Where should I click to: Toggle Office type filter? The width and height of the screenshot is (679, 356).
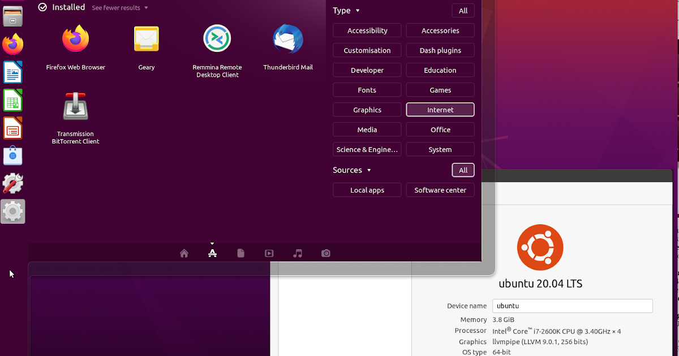coord(440,129)
